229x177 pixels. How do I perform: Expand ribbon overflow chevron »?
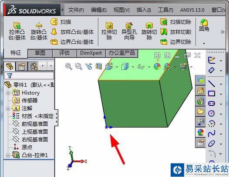222,32
